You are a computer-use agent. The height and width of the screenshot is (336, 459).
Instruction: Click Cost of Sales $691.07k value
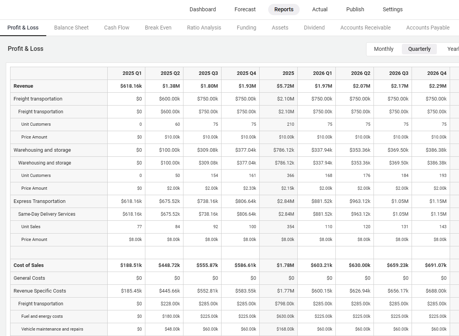point(436,265)
